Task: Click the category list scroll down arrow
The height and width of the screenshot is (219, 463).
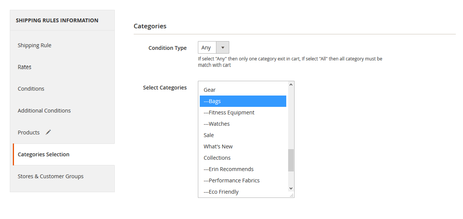Action: (x=291, y=188)
